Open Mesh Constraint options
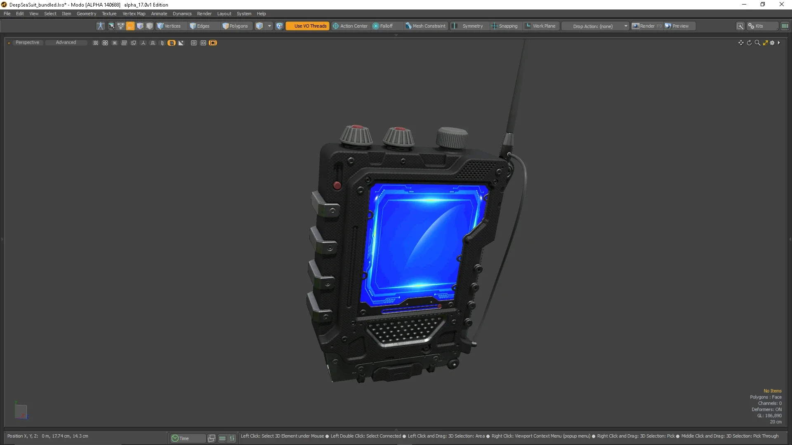This screenshot has height=445, width=792. pos(426,26)
